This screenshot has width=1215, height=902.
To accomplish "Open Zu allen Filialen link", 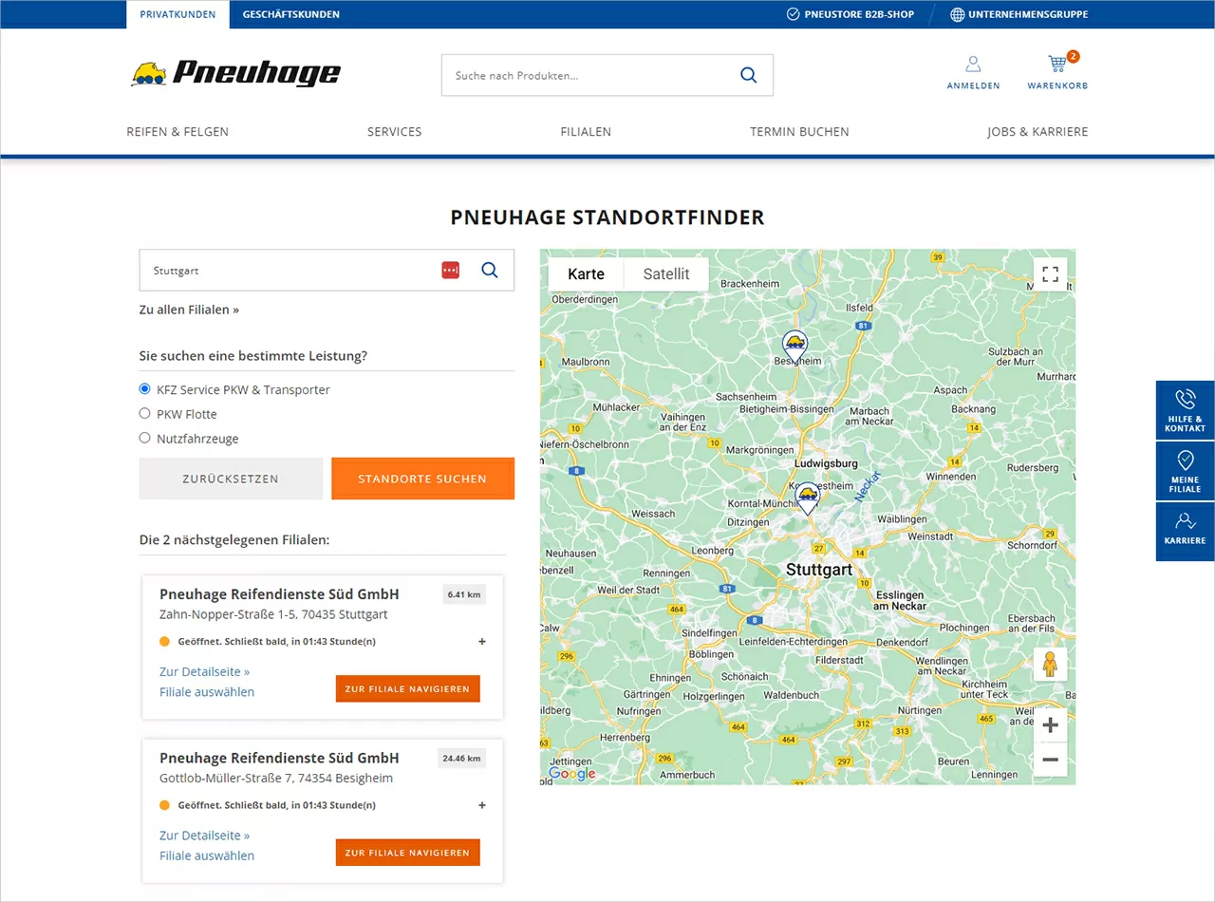I will (x=189, y=310).
